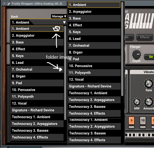
Task: Pick Technocracy 4. Effects in left bank list
Action: pyautogui.click(x=37, y=137)
